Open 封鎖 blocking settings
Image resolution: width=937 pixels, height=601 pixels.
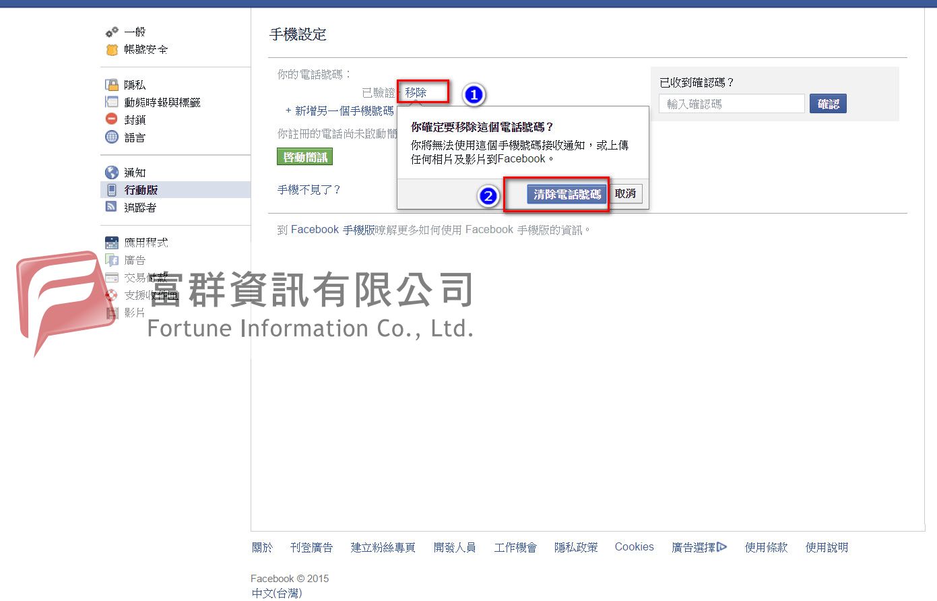(135, 120)
